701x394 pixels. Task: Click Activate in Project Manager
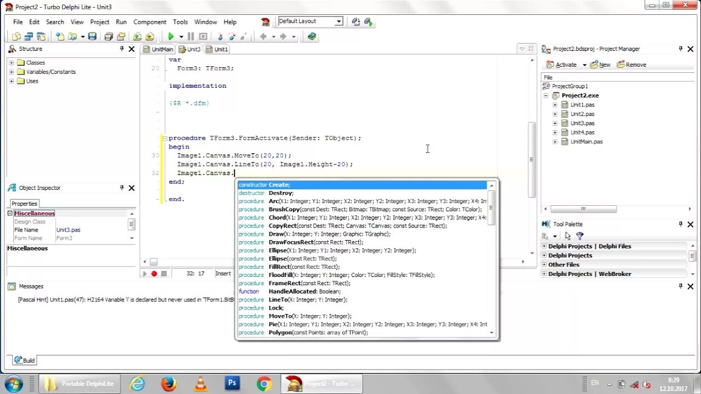click(561, 65)
